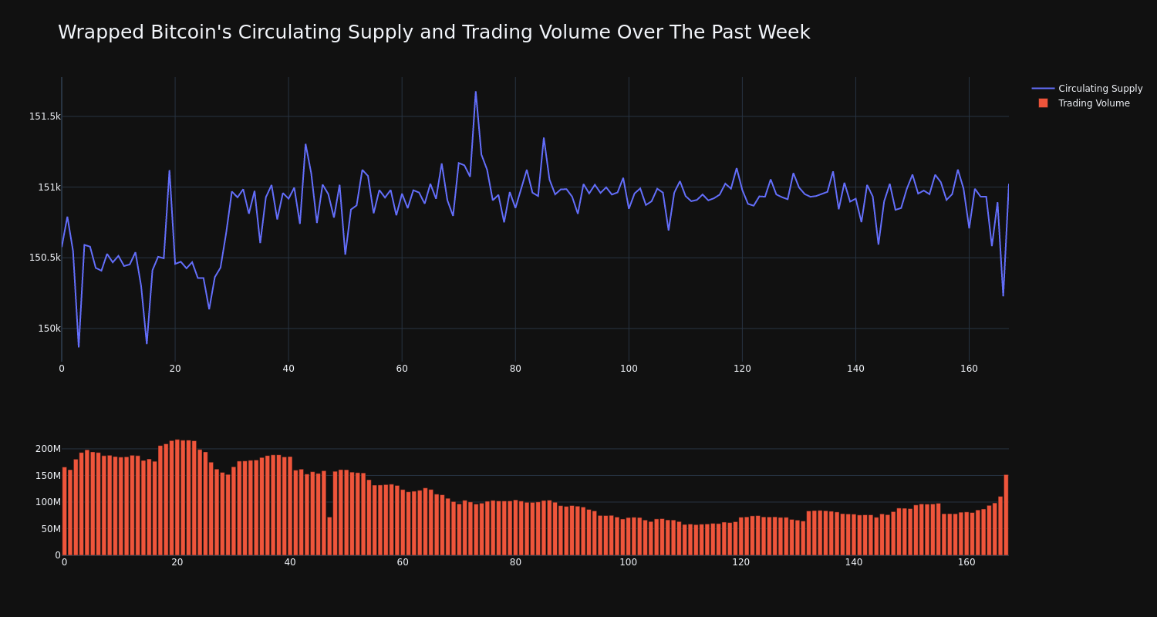Click the 150M volume axis label
The image size is (1157, 617).
pos(48,476)
